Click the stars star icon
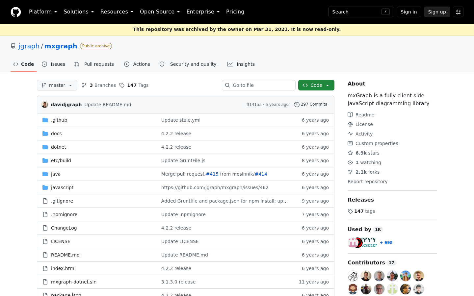The width and height of the screenshot is (474, 296). tap(350, 153)
